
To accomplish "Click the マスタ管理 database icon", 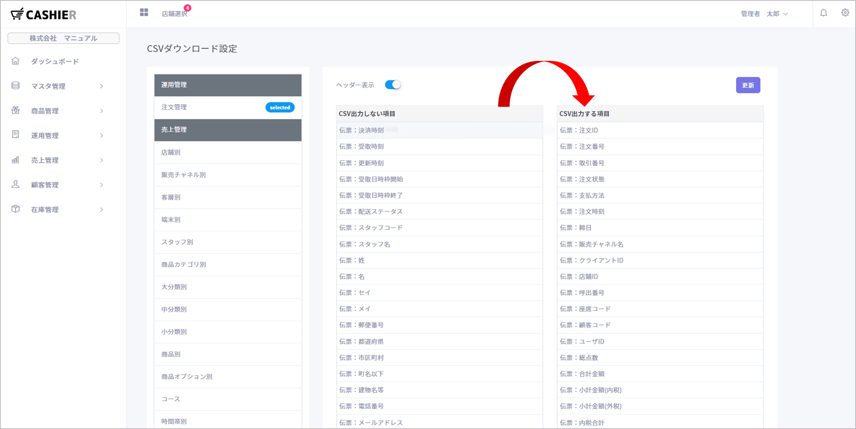I will 15,86.
